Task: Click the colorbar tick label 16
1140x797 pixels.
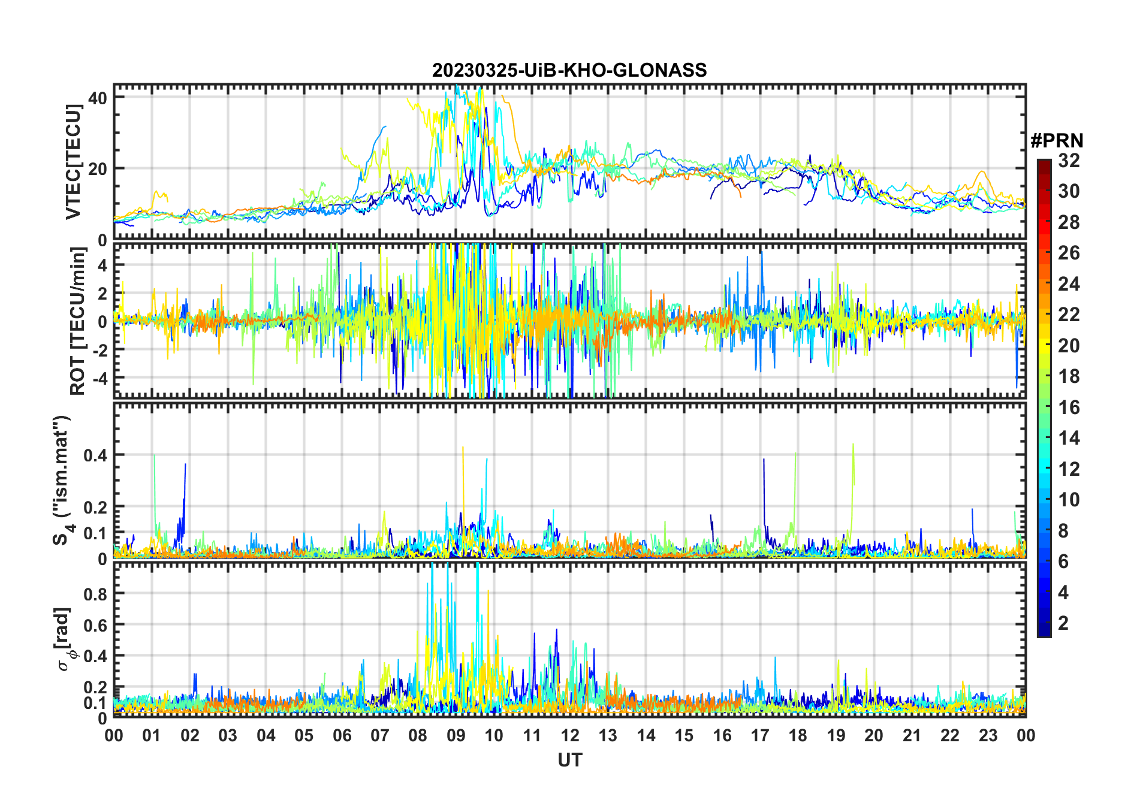Action: tap(1069, 407)
